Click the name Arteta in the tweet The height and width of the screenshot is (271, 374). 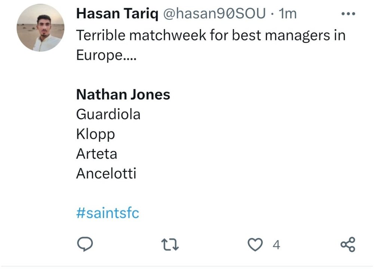[96, 154]
